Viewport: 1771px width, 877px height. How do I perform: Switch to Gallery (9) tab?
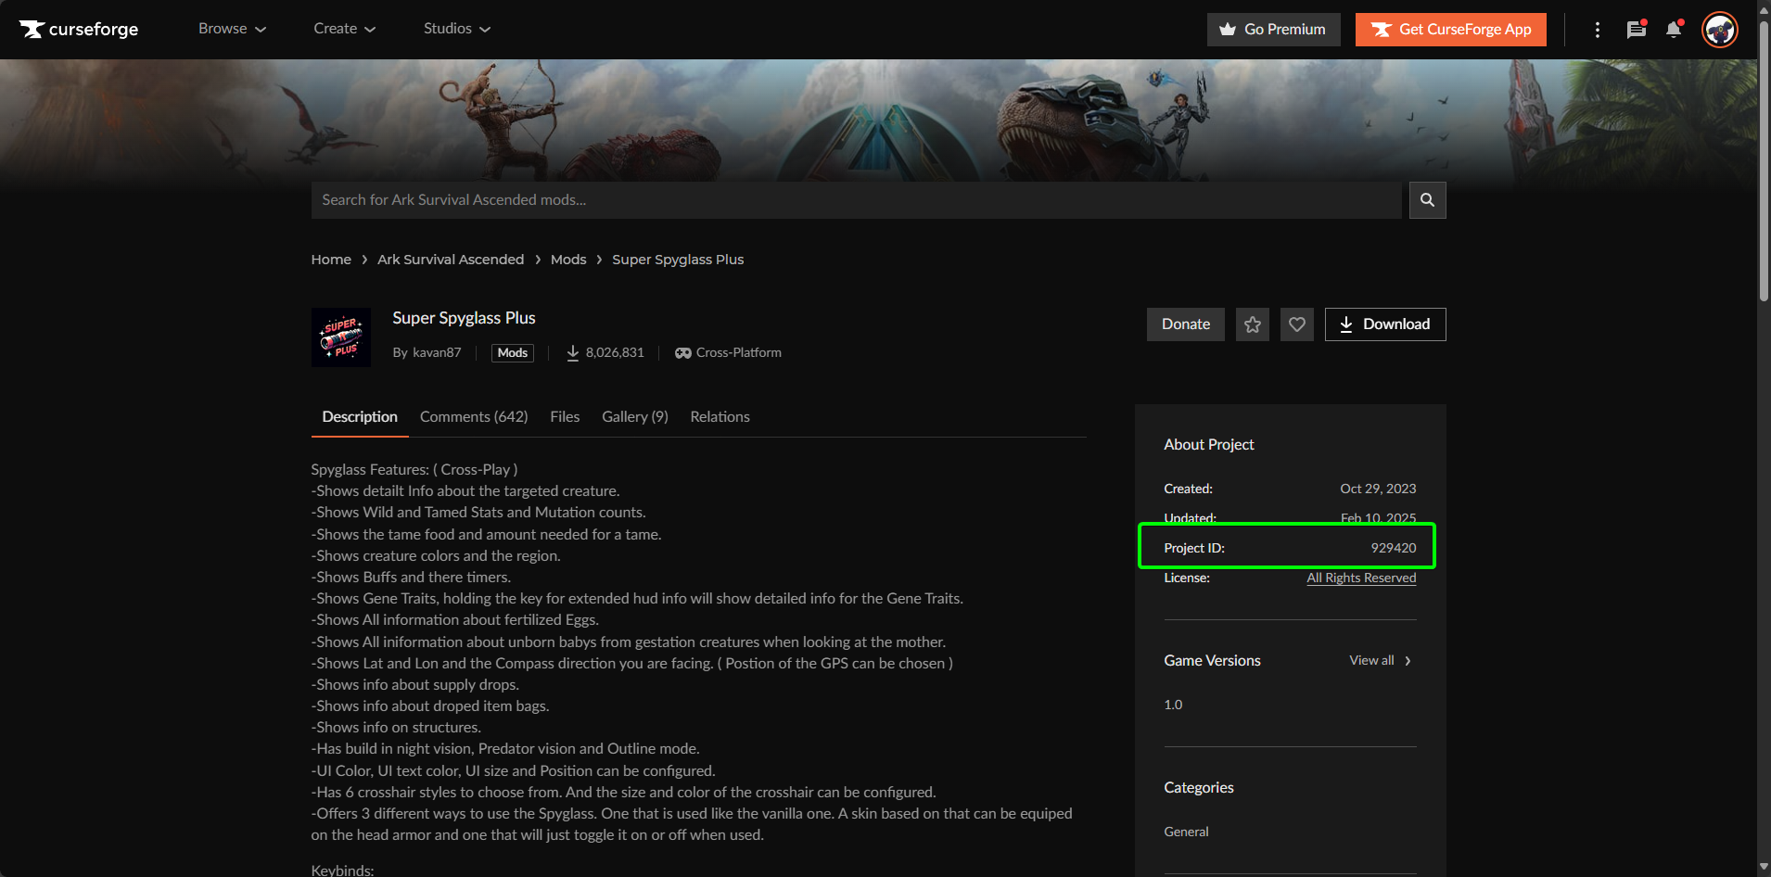pos(635,417)
